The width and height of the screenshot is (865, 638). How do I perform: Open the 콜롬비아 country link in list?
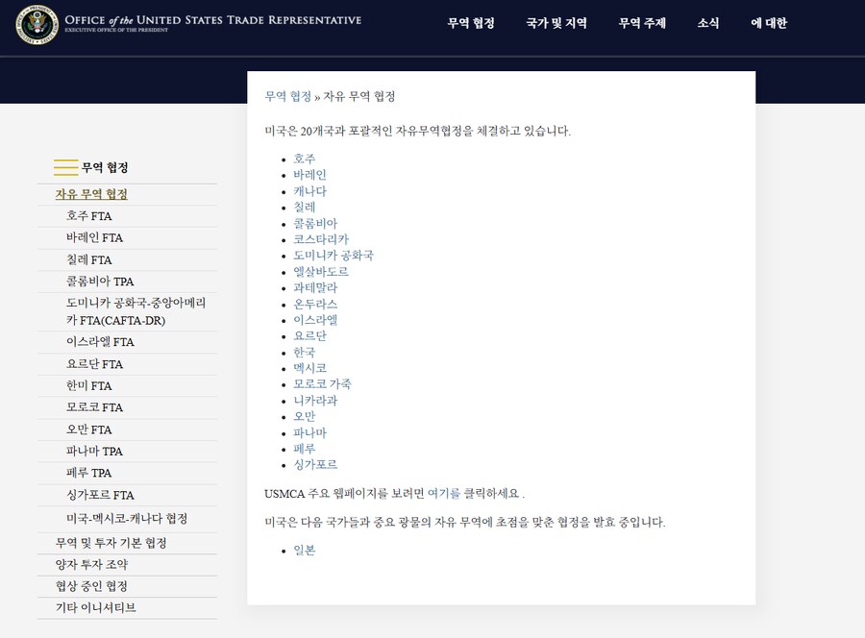315,223
